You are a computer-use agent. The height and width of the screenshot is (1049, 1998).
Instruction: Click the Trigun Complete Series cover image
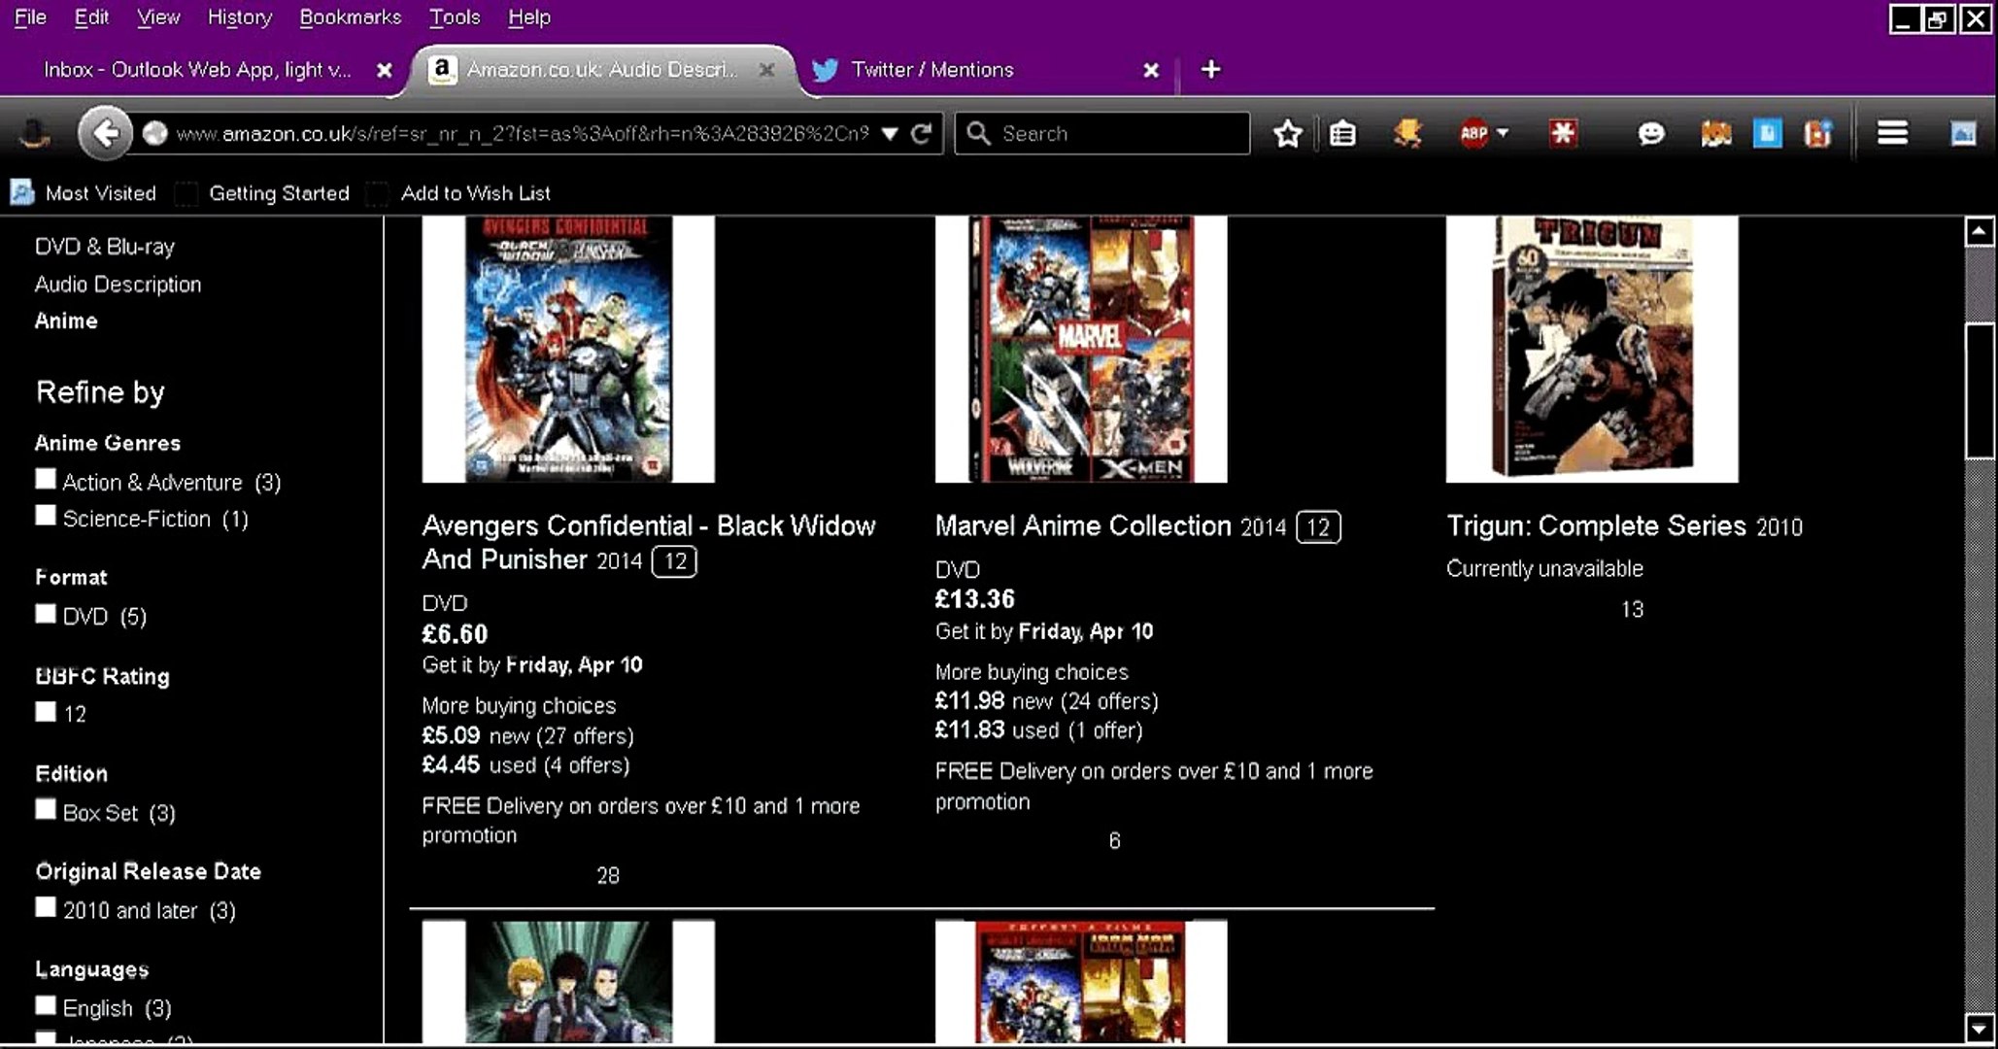(x=1591, y=349)
